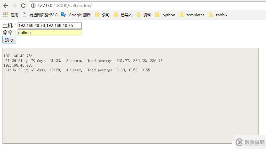266x149 pixels.
Task: Click the browser back arrow
Action: coord(6,6)
